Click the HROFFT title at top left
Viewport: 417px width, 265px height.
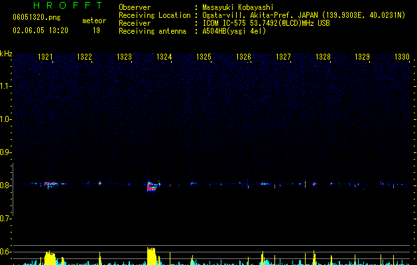(68, 5)
